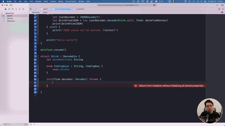225x126 pixels.
Task: Open the Source Control menu
Action: coord(71,1)
